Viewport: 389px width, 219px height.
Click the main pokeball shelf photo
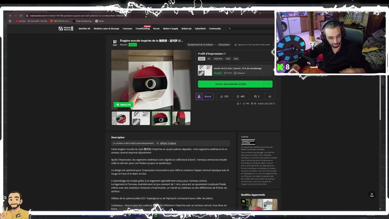tap(151, 80)
